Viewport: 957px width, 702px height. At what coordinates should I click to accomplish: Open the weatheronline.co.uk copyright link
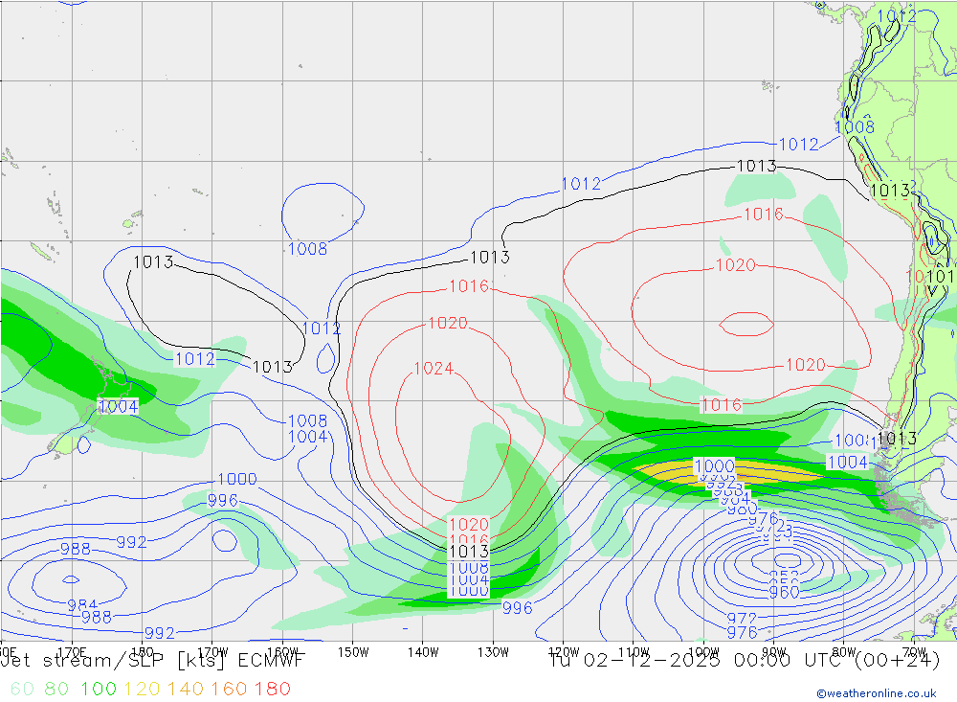876,693
